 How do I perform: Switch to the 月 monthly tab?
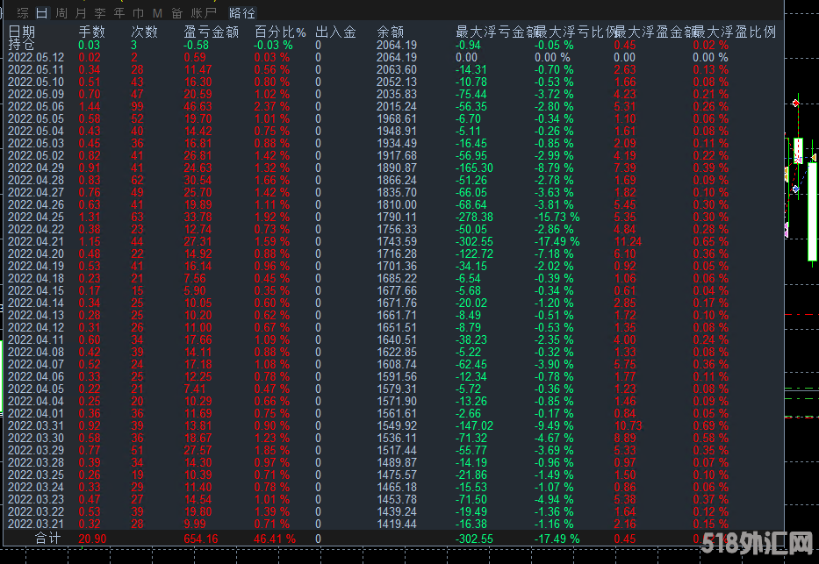81,13
